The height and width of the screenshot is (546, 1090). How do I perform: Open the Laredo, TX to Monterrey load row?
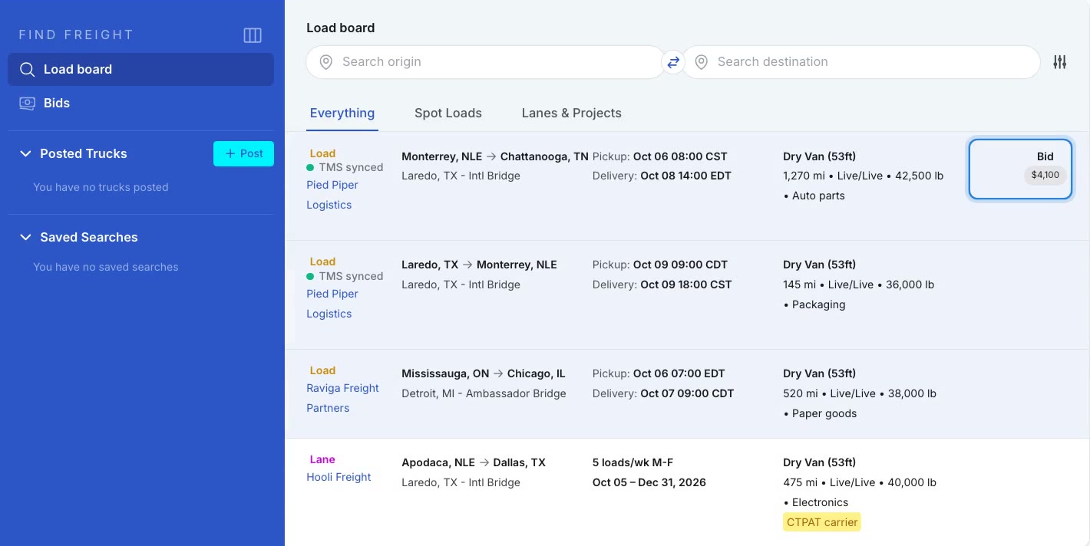[x=687, y=295]
